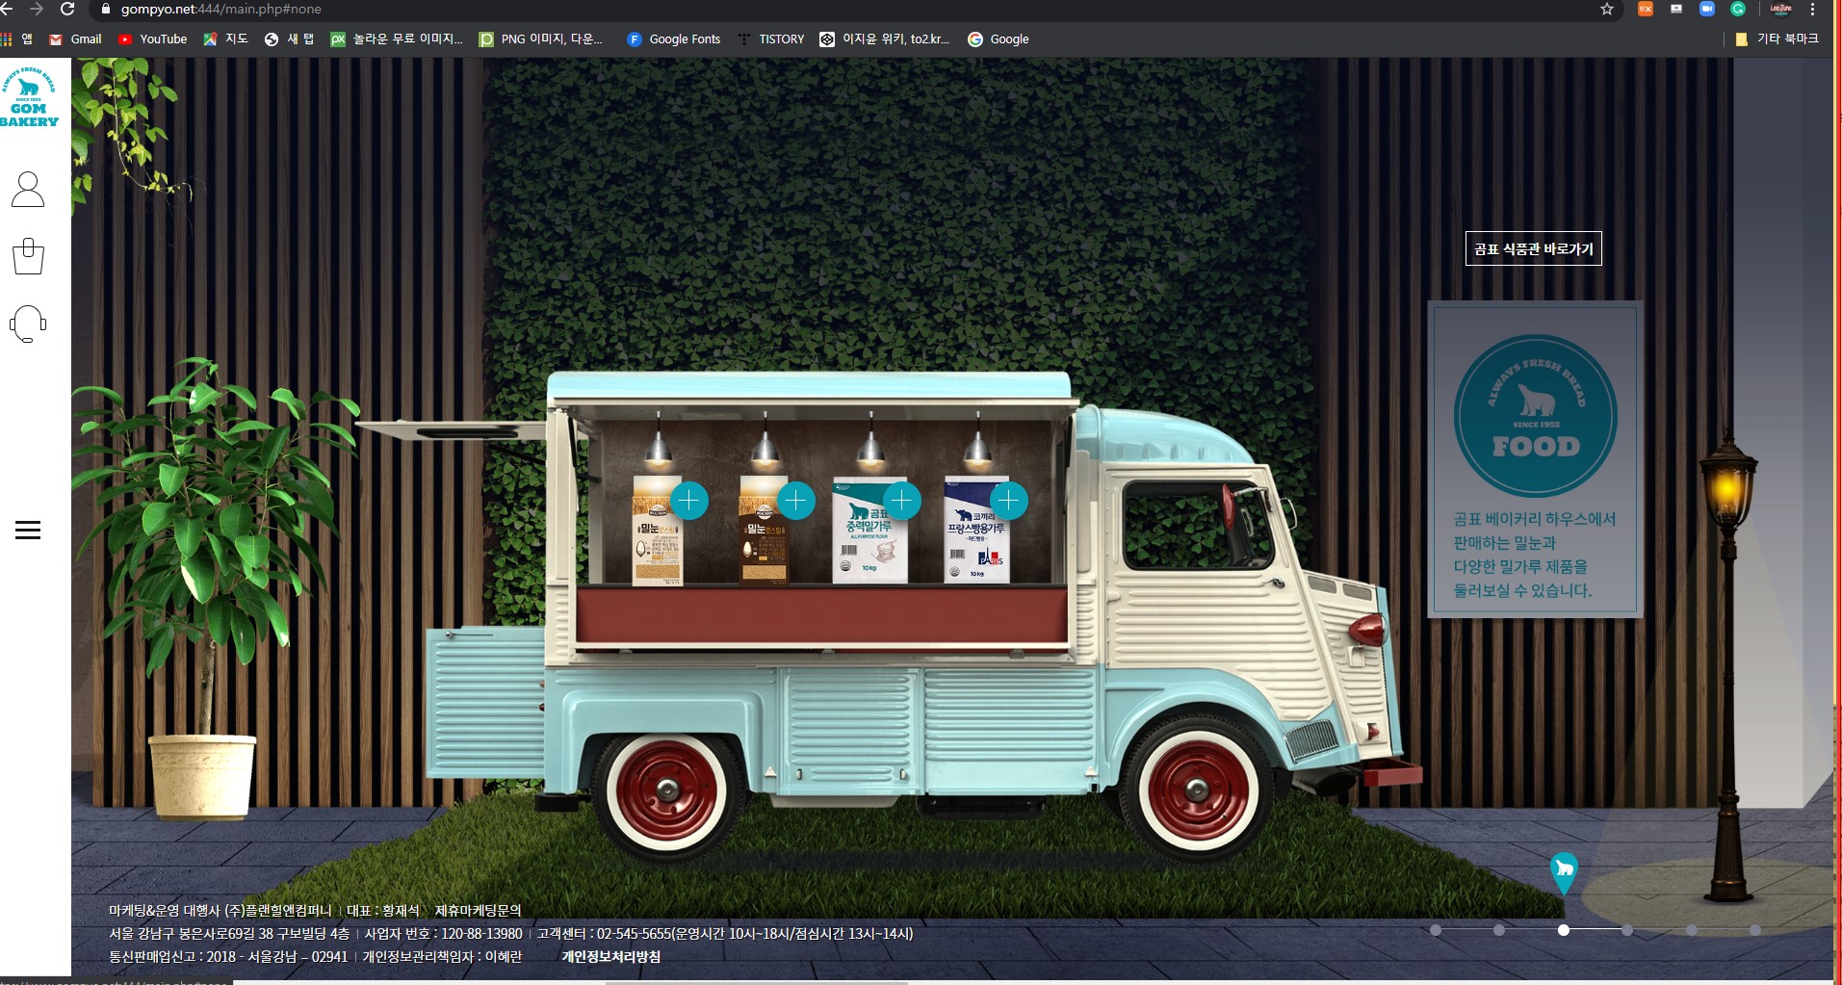Open 지도 maps bookmark
This screenshot has width=1842, height=985.
click(225, 39)
